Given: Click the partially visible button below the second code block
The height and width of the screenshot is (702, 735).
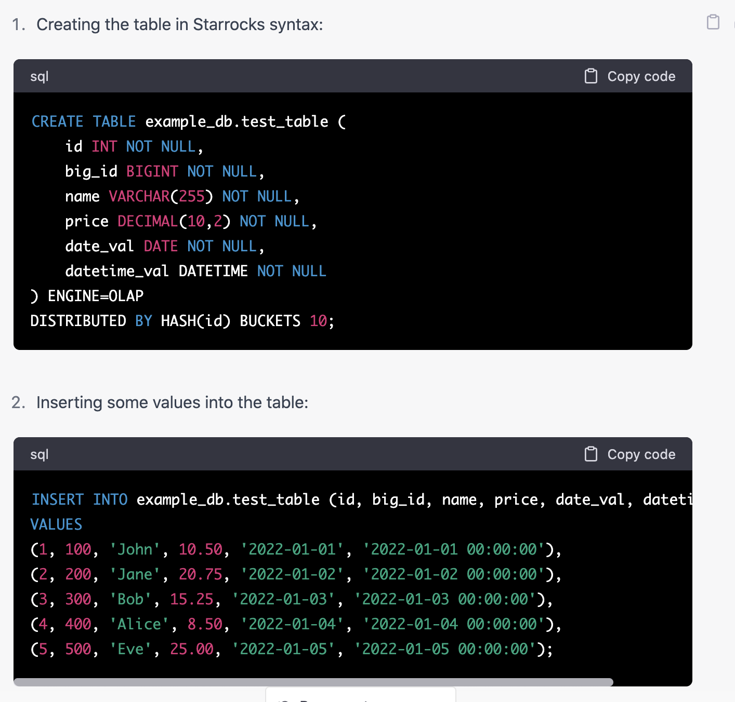Looking at the screenshot, I should point(360,695).
